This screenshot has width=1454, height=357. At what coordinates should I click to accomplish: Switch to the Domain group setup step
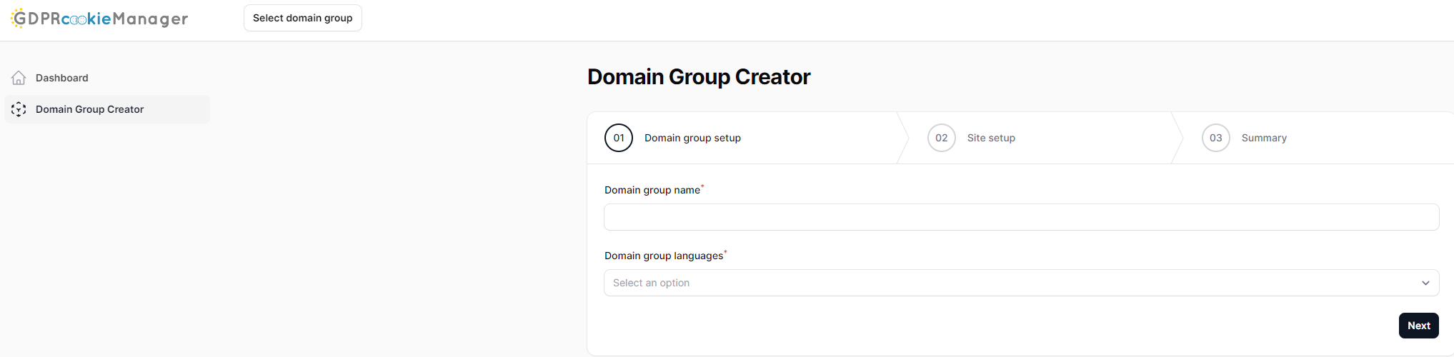point(692,138)
